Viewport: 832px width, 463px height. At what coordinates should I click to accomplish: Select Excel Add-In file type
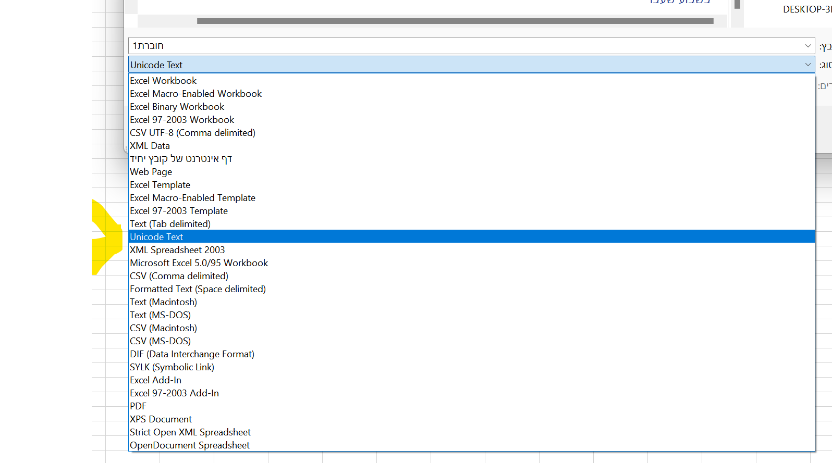coord(472,380)
